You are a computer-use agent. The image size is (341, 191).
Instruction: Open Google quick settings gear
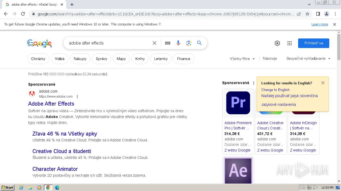[277, 43]
